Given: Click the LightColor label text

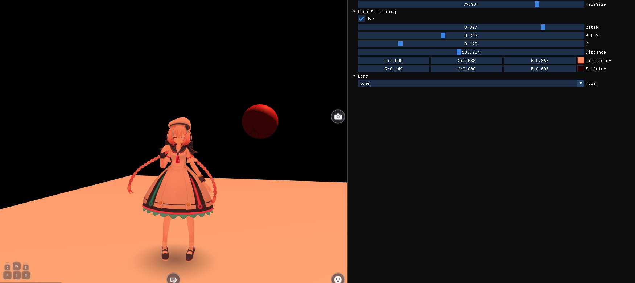Looking at the screenshot, I should click(x=598, y=61).
